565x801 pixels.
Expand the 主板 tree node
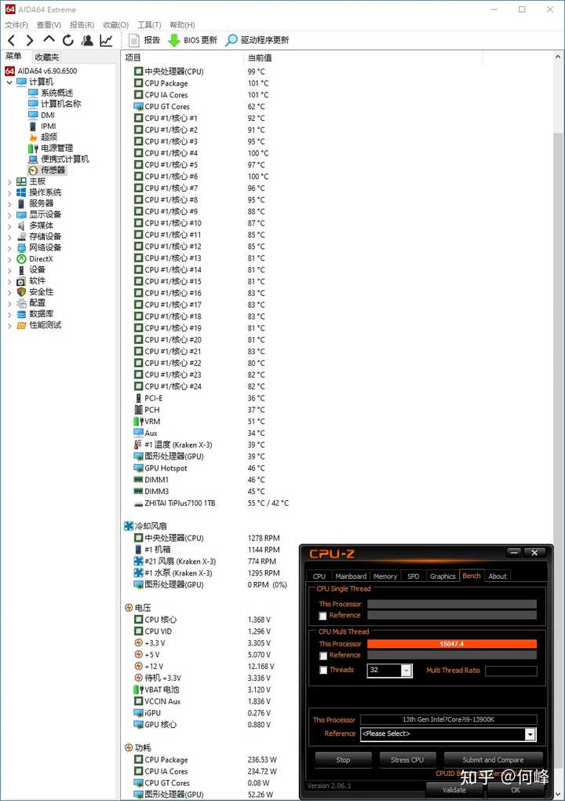(9, 181)
